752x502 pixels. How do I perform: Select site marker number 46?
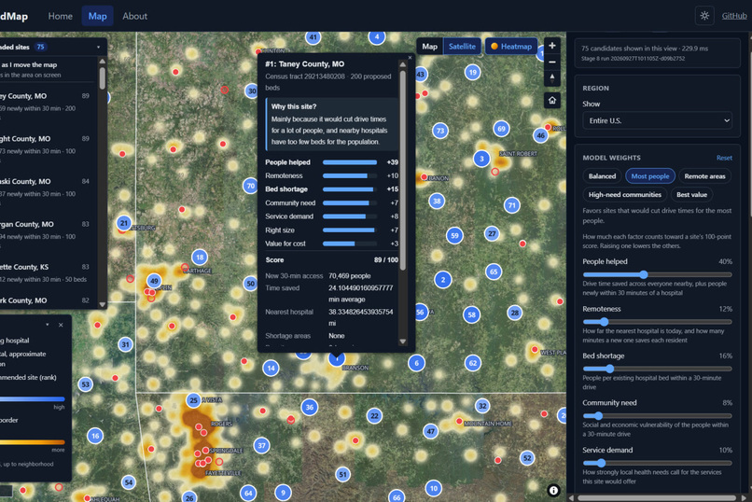[540, 135]
